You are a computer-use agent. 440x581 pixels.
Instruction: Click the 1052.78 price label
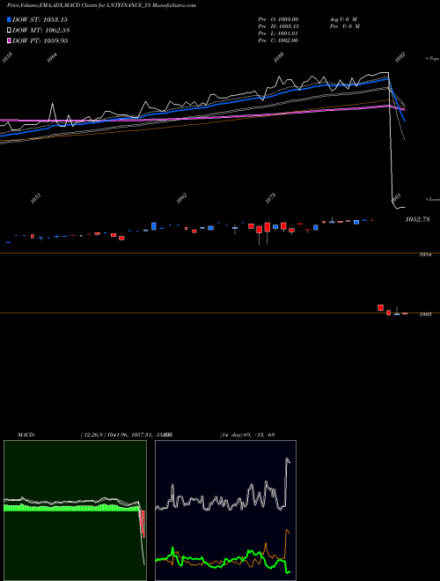tap(417, 219)
